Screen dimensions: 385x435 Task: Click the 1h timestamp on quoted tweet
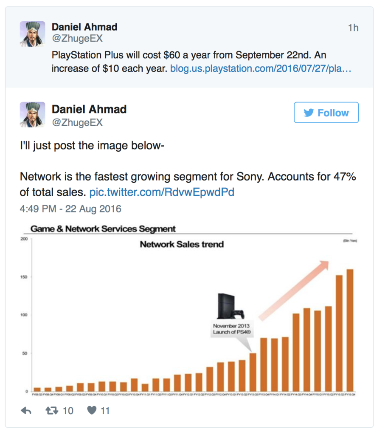[x=353, y=28]
